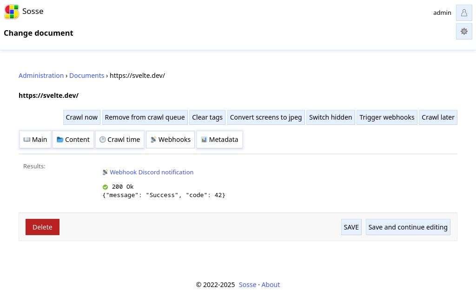Viewport: 476px width, 294px height.
Task: Click the Sosse colorful logo icon
Action: [12, 12]
